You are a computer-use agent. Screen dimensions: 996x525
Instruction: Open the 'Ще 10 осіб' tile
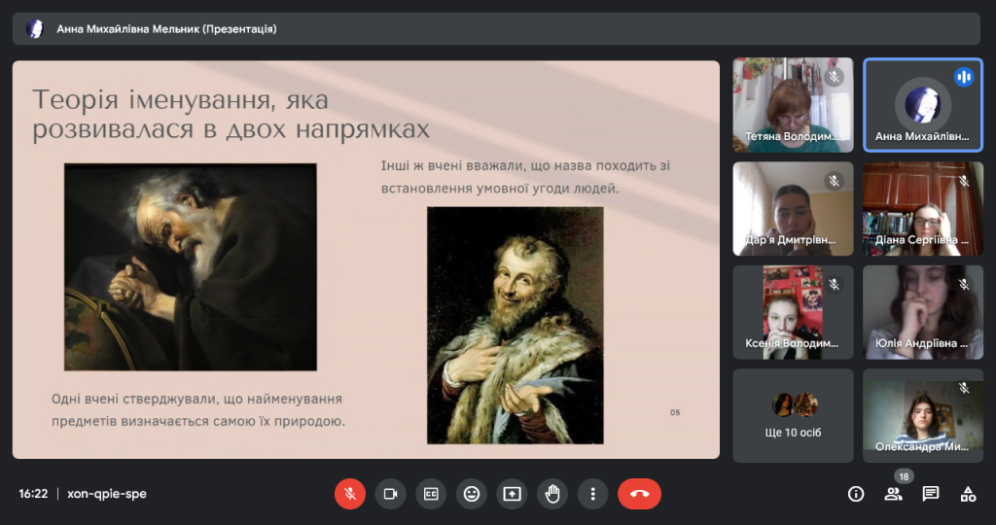pos(794,416)
